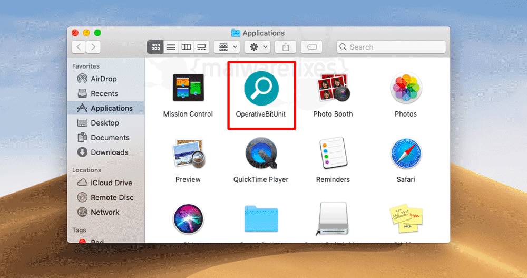Select the Stickies notes icon
This screenshot has height=278, width=527.
tap(406, 218)
